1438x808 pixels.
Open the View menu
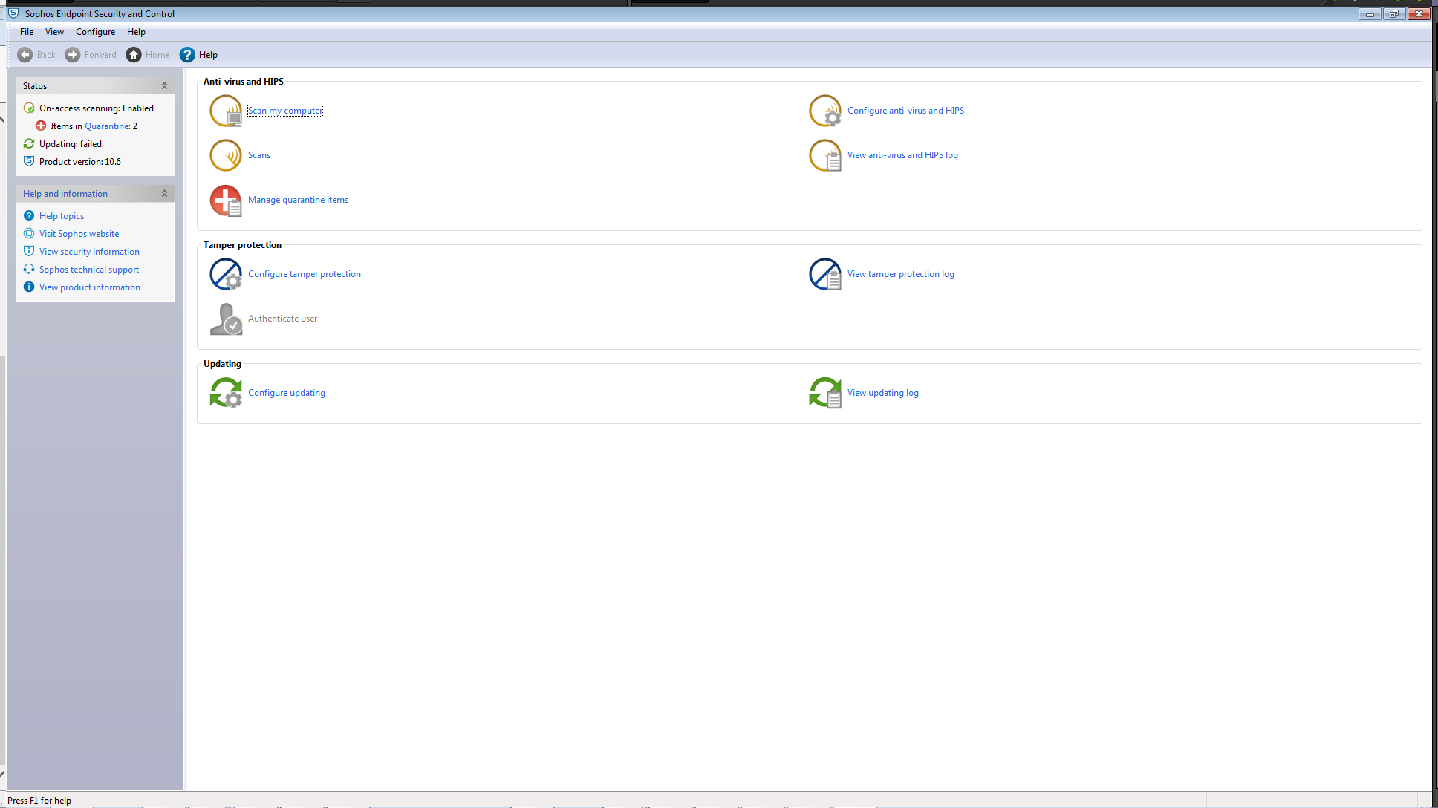point(54,32)
